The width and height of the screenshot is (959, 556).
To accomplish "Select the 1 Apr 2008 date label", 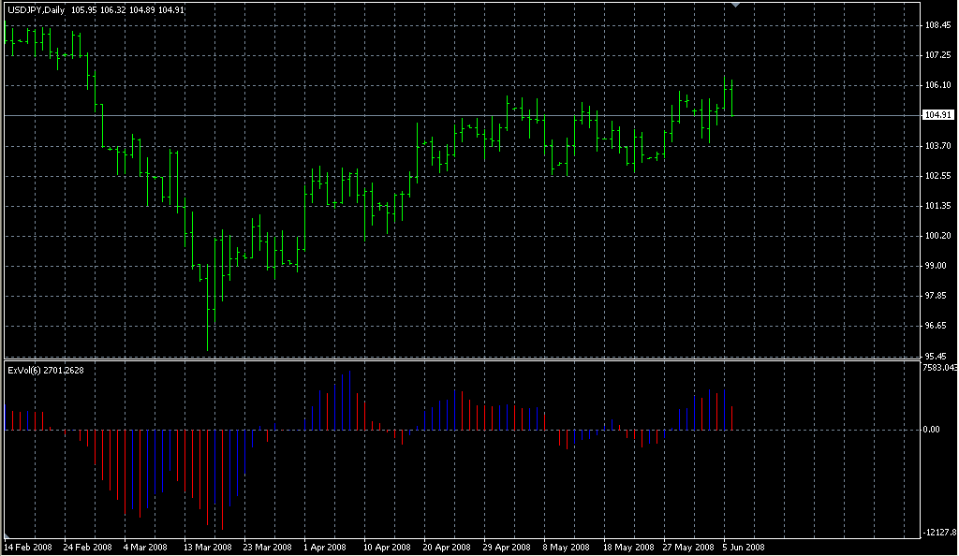I will 325,547.
